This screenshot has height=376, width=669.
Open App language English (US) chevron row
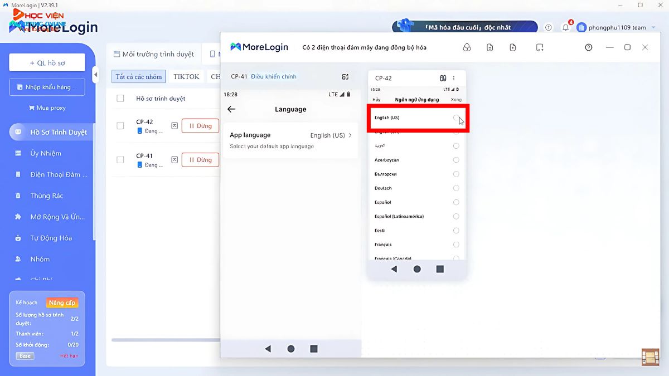290,140
